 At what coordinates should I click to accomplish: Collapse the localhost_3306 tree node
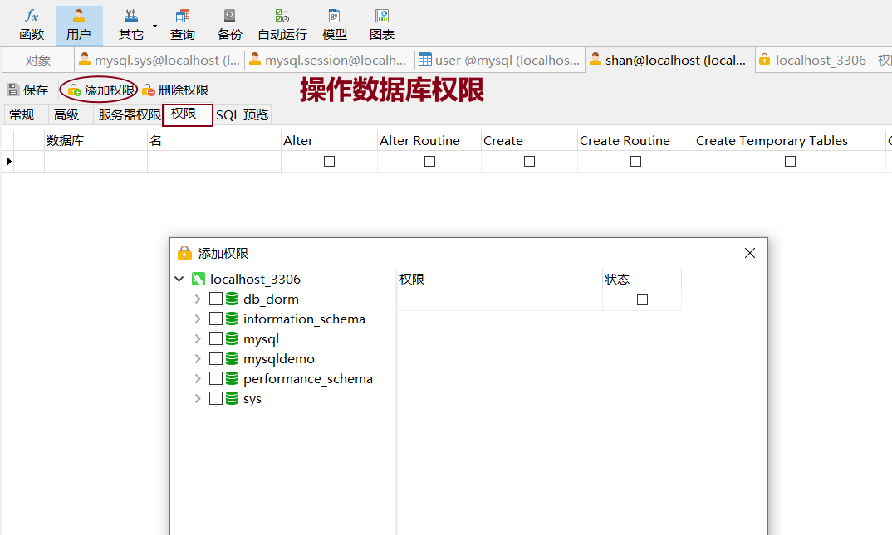(x=179, y=279)
